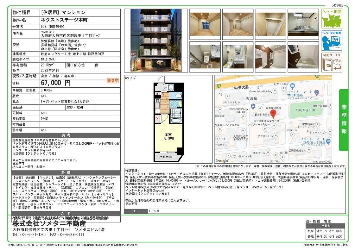Click the 審査中 red stamp
The width and height of the screenshot is (355, 250).
[x=113, y=81]
